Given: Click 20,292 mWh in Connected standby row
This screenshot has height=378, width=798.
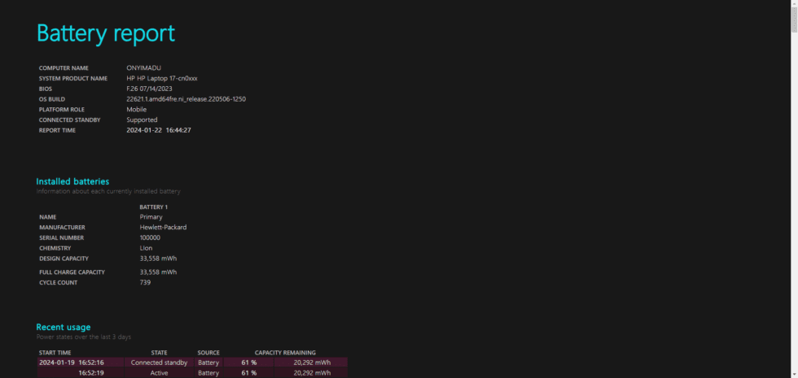Looking at the screenshot, I should click(311, 363).
